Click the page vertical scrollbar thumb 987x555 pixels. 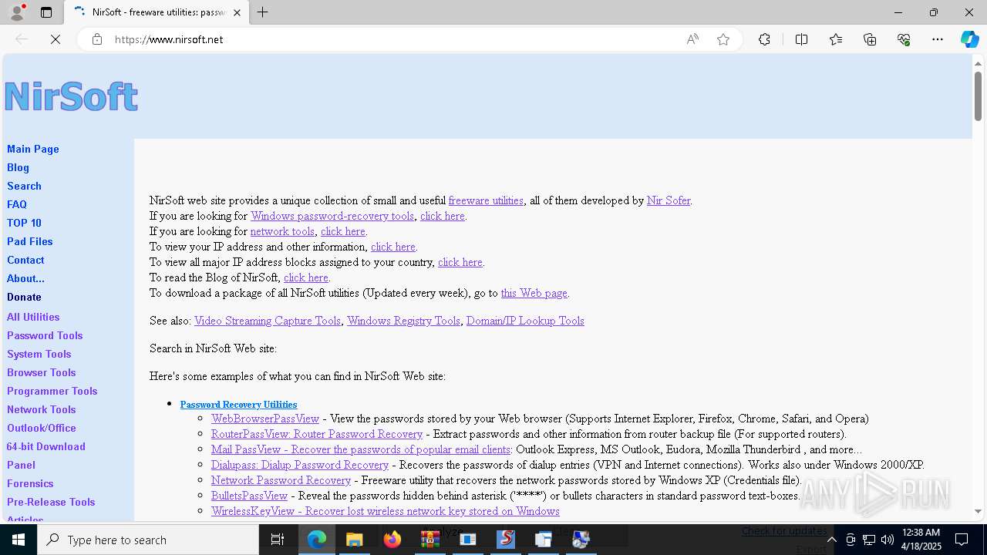click(978, 95)
